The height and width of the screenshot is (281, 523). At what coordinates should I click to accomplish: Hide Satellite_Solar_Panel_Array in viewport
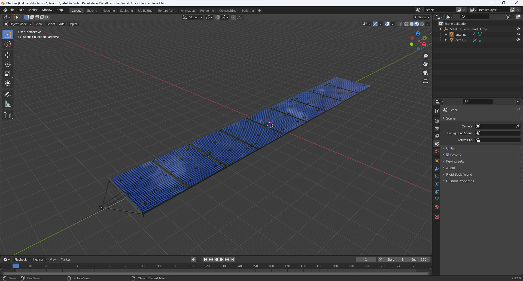pos(518,29)
